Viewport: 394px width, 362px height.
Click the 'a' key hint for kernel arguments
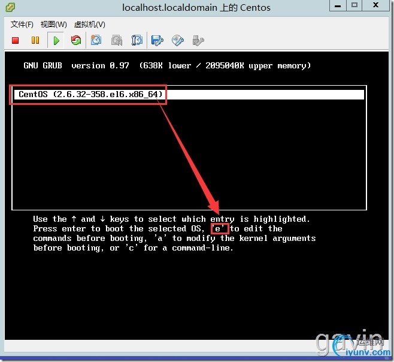pyautogui.click(x=160, y=238)
